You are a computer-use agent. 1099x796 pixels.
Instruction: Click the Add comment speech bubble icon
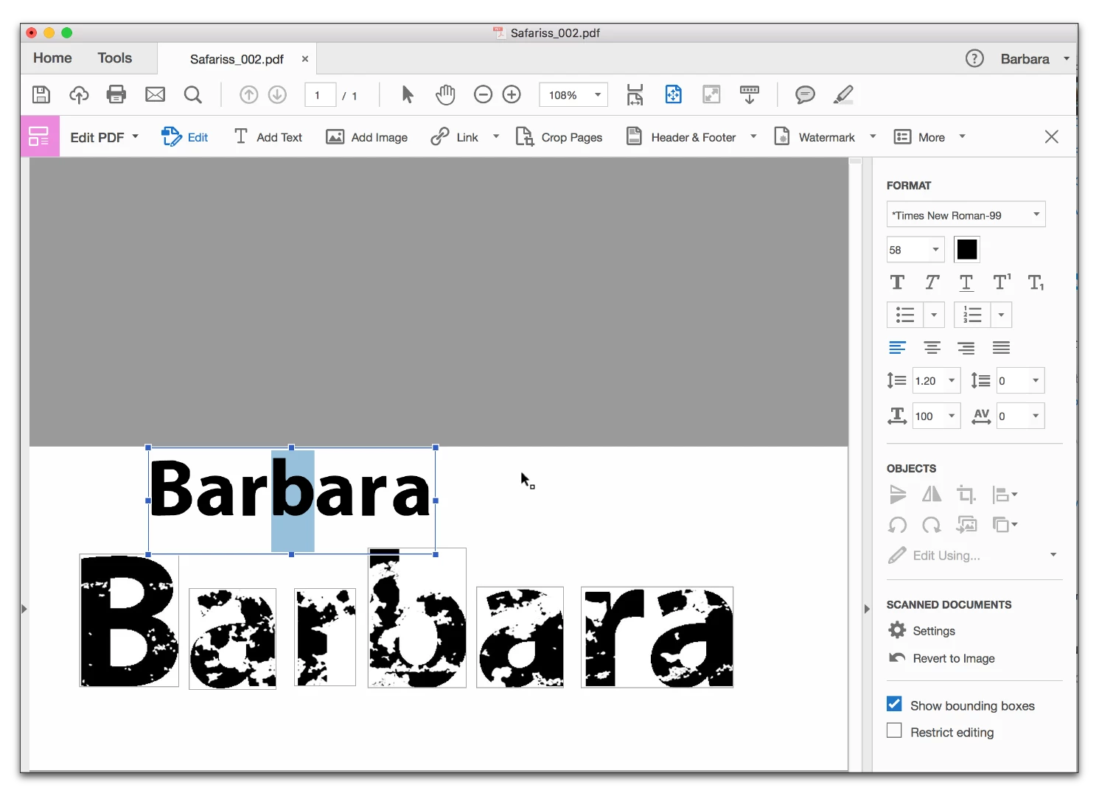[x=805, y=94]
